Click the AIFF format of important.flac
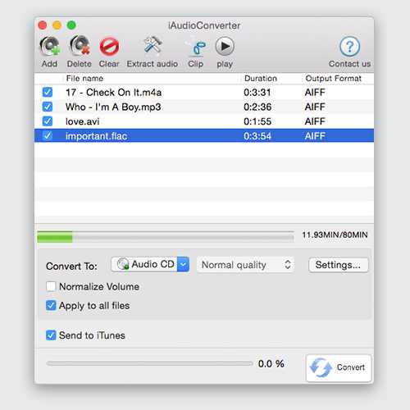This screenshot has width=410, height=410. pyautogui.click(x=315, y=136)
